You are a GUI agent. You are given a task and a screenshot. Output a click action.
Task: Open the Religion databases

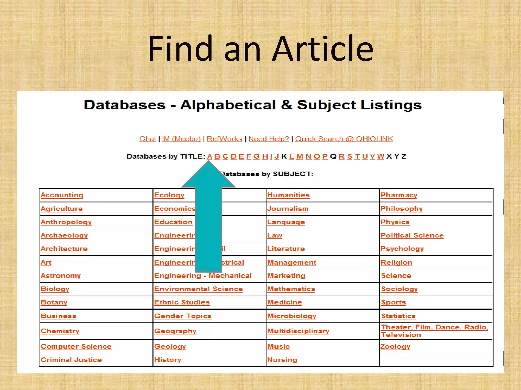click(396, 262)
